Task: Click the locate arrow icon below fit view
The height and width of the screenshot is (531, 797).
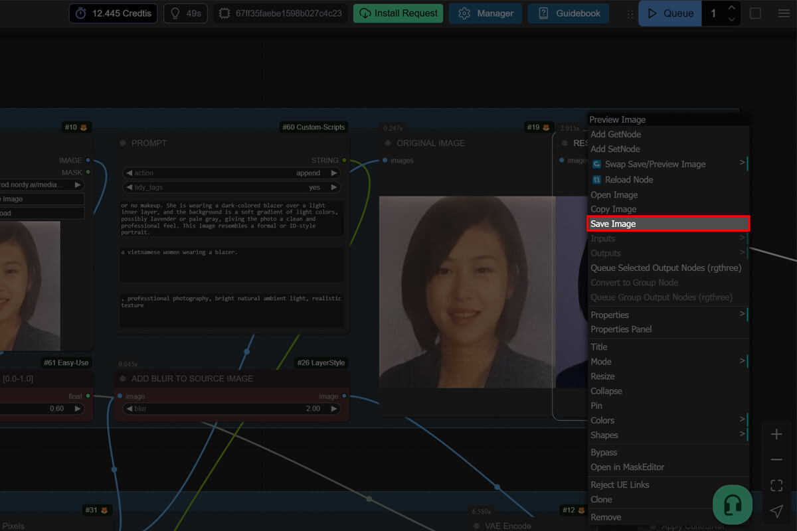Action: pos(776,510)
